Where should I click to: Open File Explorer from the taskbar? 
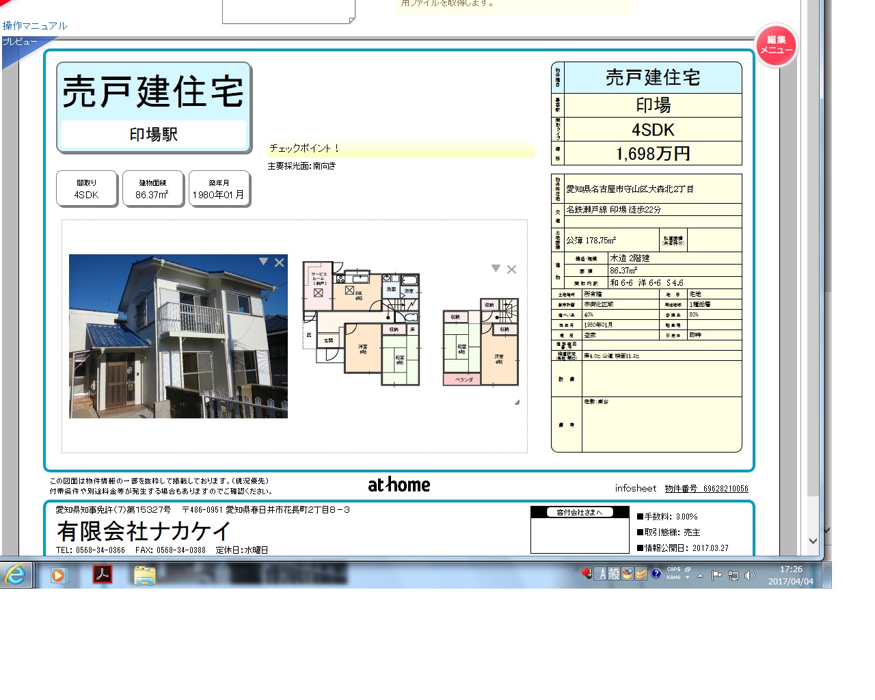click(x=144, y=575)
